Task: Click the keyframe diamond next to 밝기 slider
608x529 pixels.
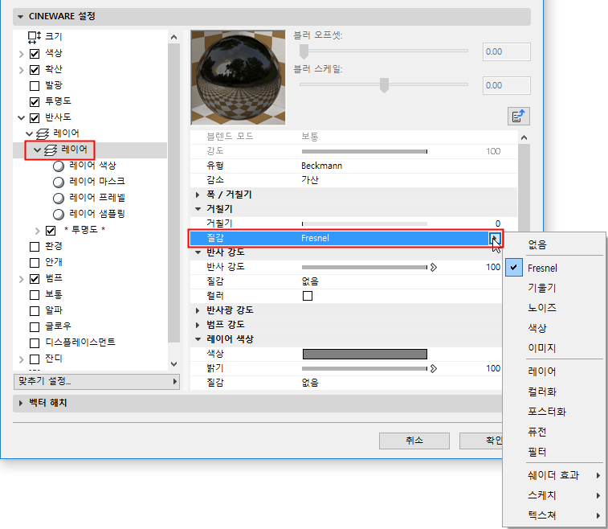Action: click(434, 368)
